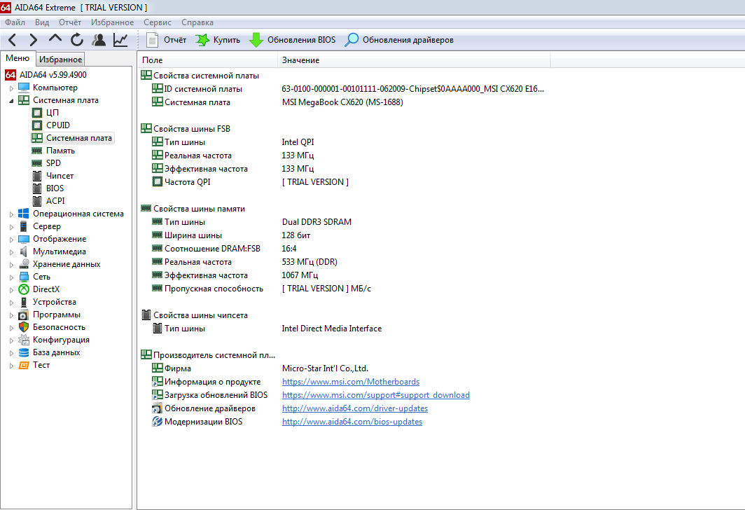Select the Память memory icon

click(37, 151)
